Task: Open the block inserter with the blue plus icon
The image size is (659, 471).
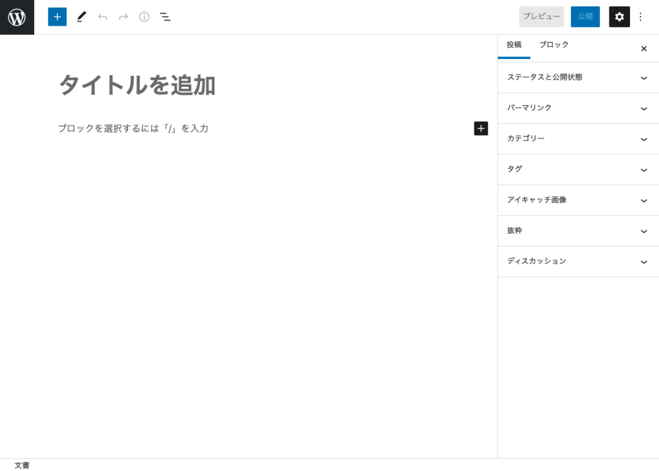Action: 57,17
